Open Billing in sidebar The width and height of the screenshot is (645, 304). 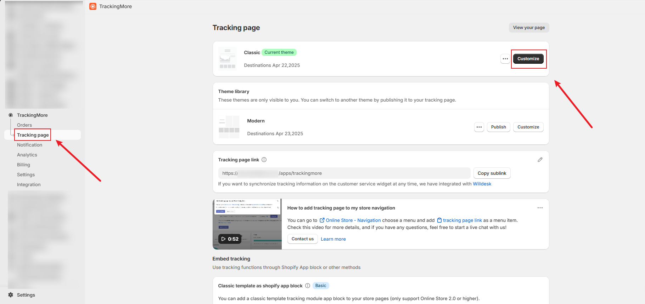(x=23, y=165)
